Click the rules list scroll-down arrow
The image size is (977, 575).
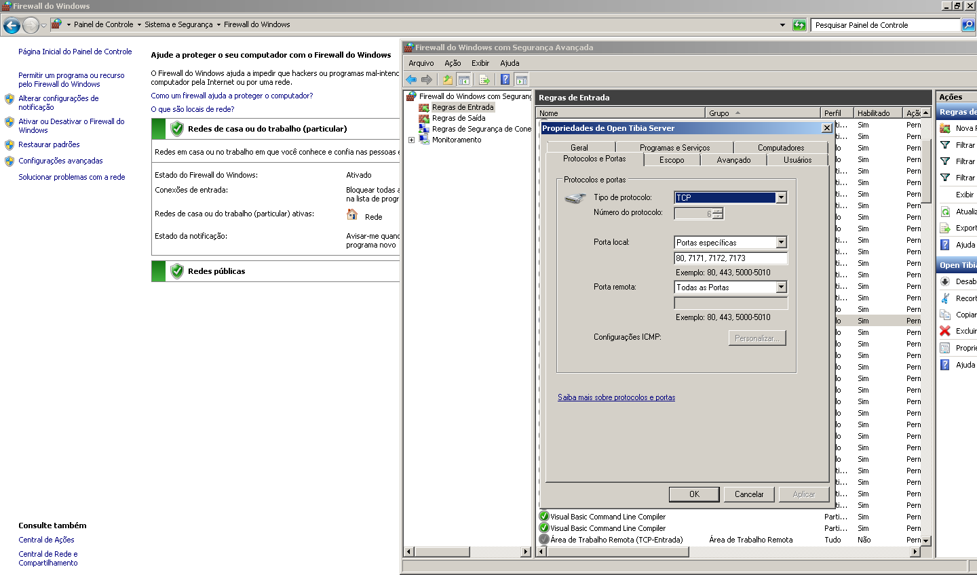pyautogui.click(x=926, y=540)
